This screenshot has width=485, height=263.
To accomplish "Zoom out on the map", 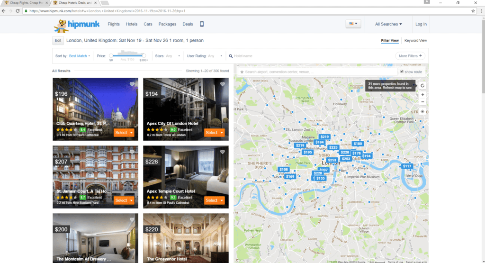I will tap(422, 102).
